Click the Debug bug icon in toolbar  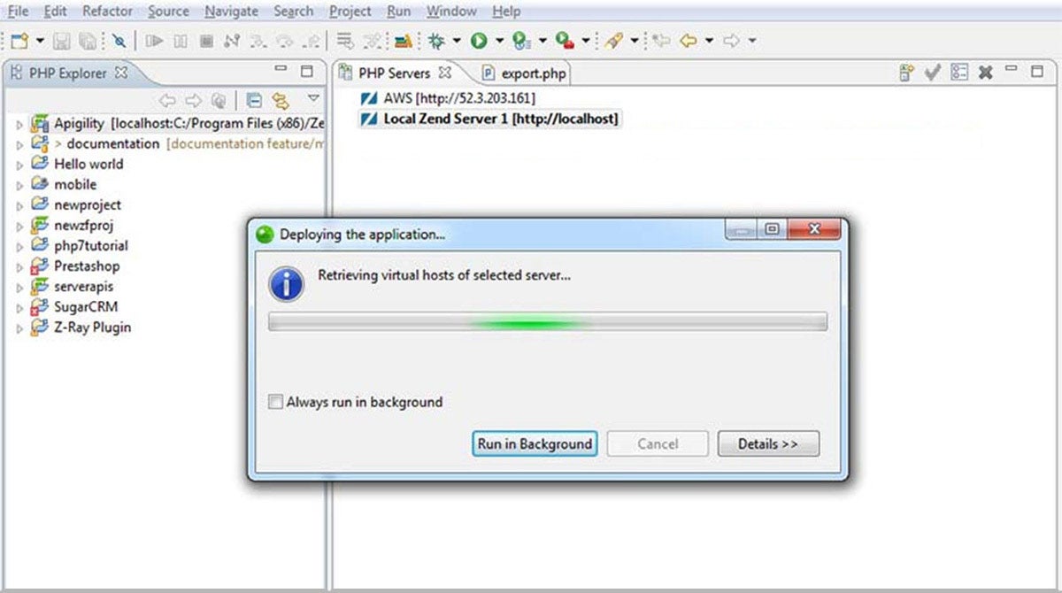(435, 41)
